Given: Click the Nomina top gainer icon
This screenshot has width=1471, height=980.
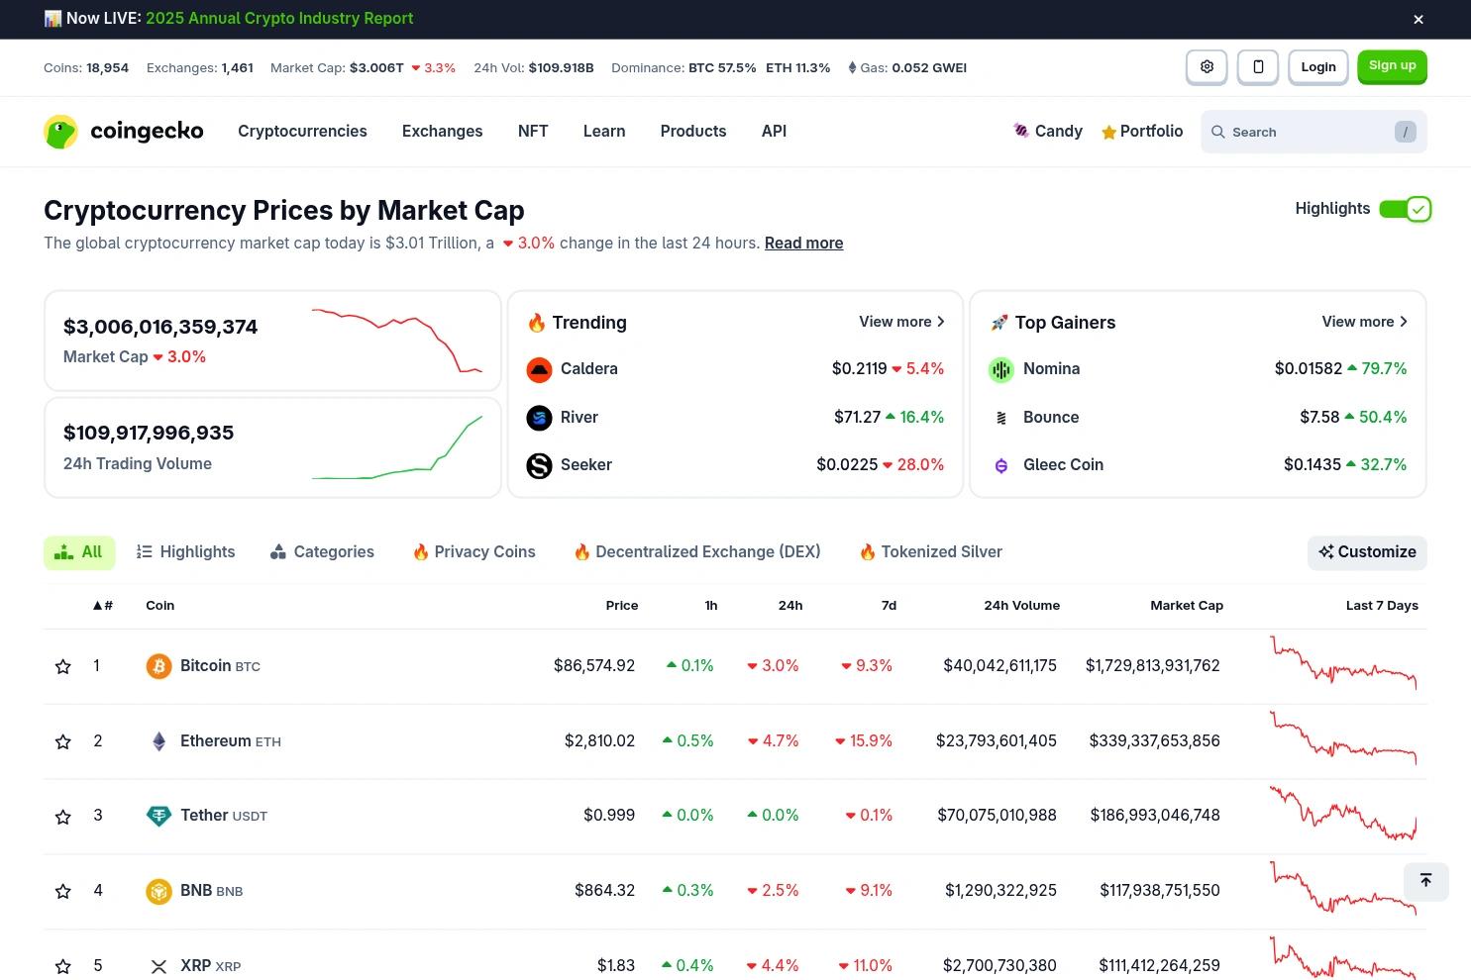Looking at the screenshot, I should click(1001, 369).
